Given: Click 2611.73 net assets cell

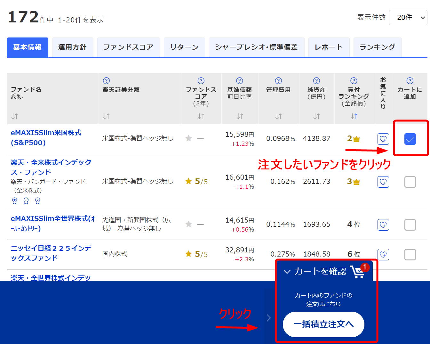Looking at the screenshot, I should tap(316, 182).
